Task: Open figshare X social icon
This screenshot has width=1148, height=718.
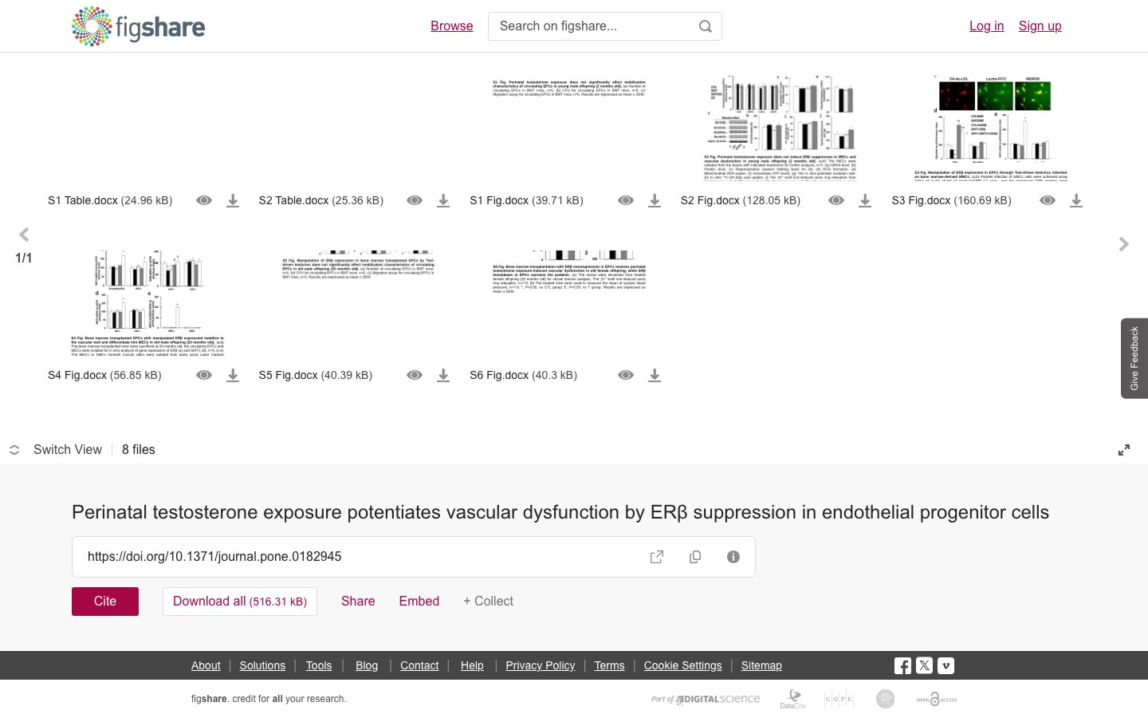Action: (924, 665)
